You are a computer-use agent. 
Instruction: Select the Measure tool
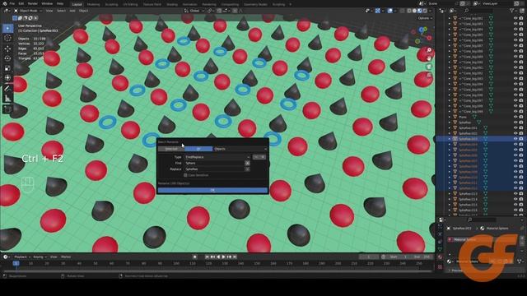pyautogui.click(x=7, y=99)
